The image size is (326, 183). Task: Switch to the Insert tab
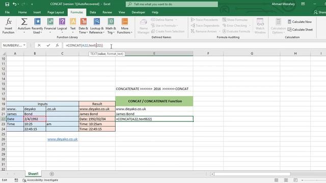pyautogui.click(x=37, y=12)
